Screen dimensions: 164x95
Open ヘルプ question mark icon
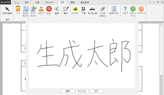pos(125,9)
